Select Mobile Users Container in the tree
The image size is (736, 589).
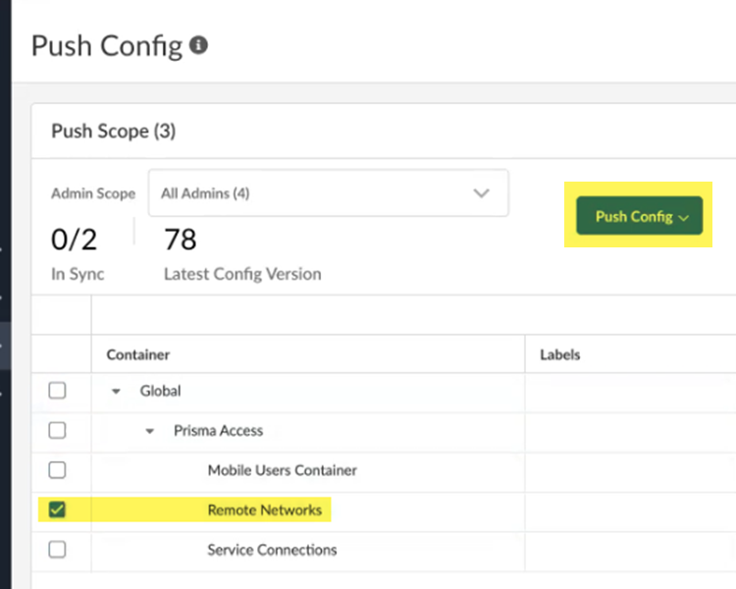282,470
